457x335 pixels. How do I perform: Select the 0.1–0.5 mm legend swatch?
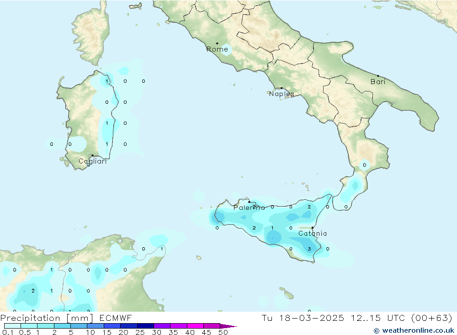pyautogui.click(x=12, y=326)
